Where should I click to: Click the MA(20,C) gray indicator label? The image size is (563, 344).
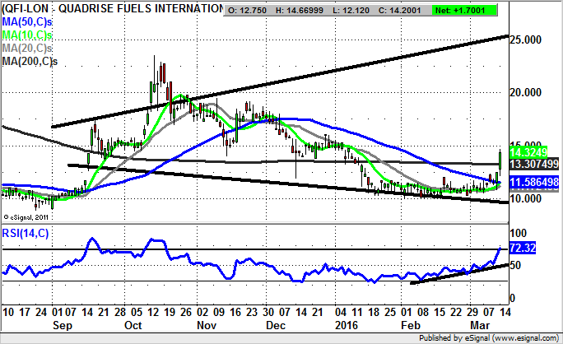tap(27, 49)
